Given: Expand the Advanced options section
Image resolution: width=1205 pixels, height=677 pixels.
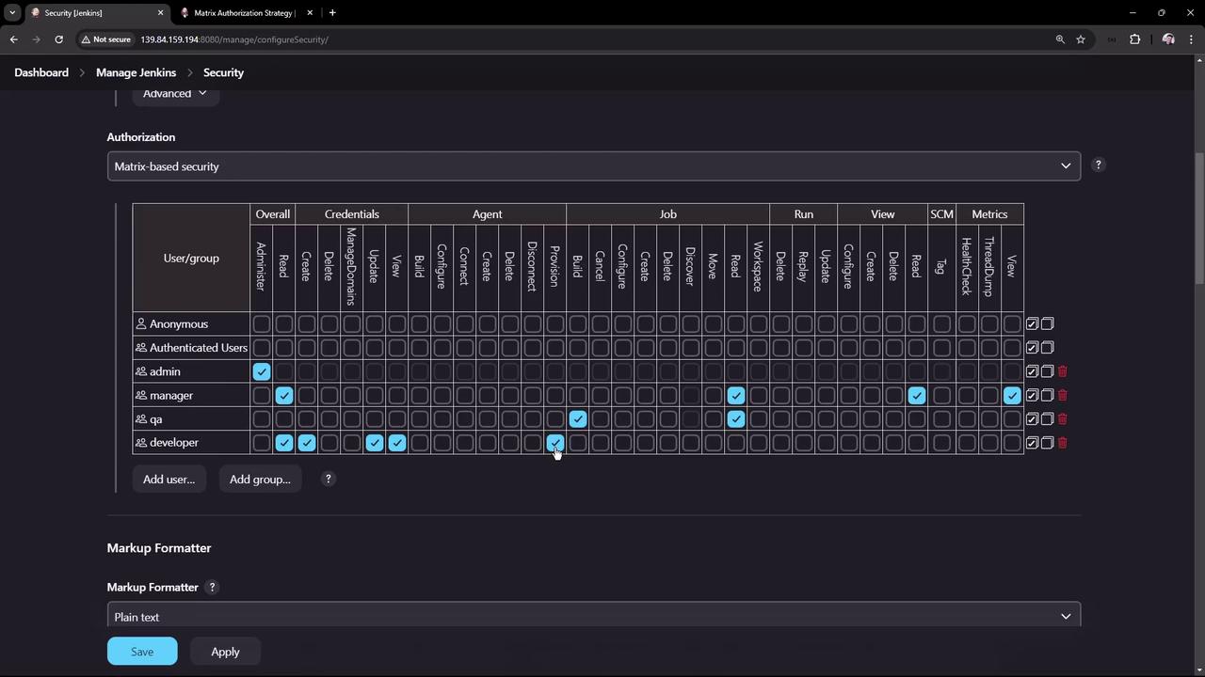Looking at the screenshot, I should tap(175, 93).
